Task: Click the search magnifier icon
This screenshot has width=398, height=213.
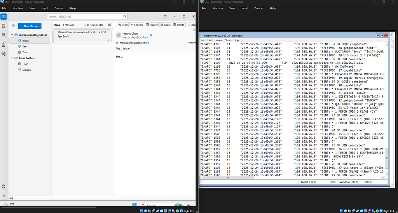Action: coord(125,16)
